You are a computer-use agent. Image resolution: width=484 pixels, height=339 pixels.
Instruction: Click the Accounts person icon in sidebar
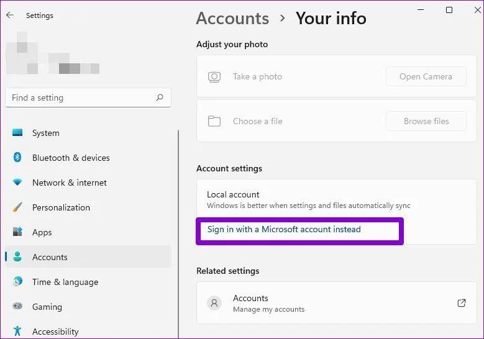[x=17, y=256]
